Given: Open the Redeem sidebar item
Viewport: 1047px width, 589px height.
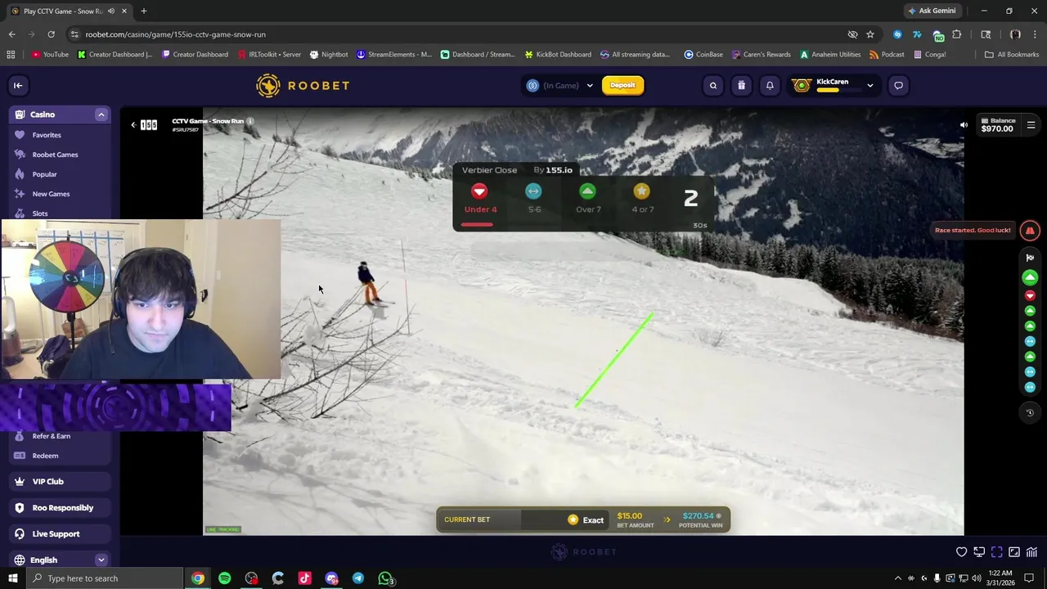Looking at the screenshot, I should pyautogui.click(x=45, y=456).
